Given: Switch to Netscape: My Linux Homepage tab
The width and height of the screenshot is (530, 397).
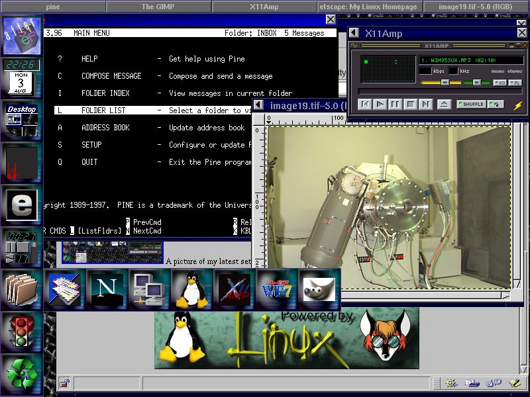Looking at the screenshot, I should (370, 7).
